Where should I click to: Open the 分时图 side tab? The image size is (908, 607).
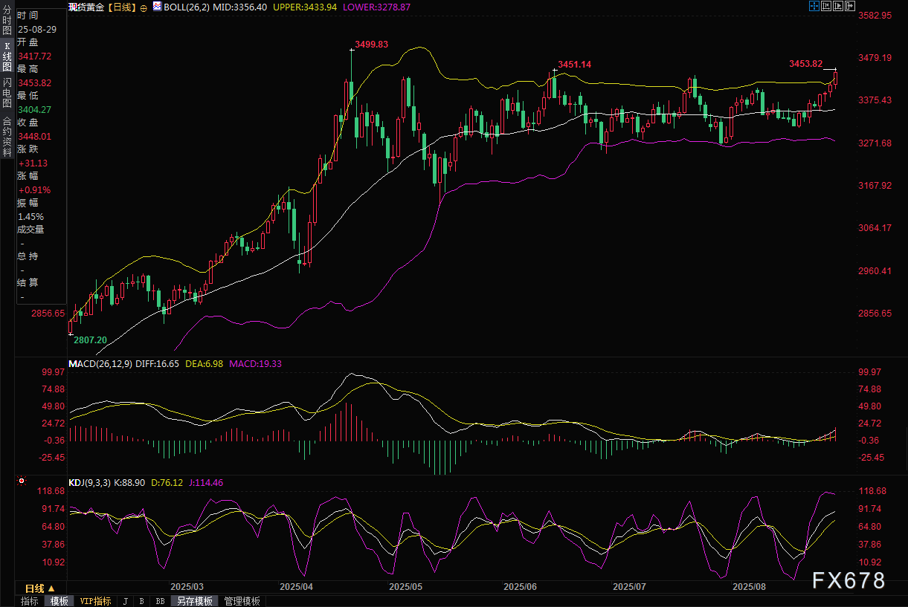7,21
